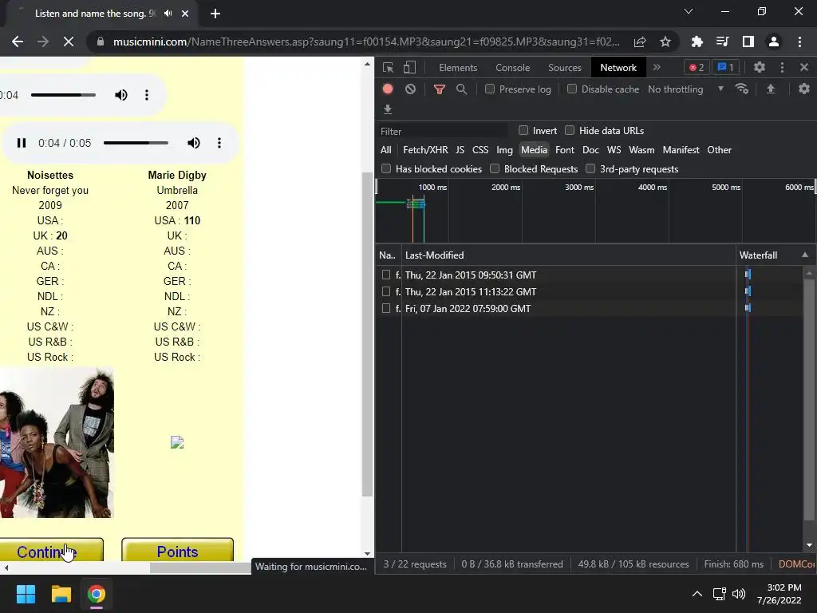Image resolution: width=817 pixels, height=613 pixels.
Task: Go back with the browser back arrow
Action: pyautogui.click(x=18, y=42)
